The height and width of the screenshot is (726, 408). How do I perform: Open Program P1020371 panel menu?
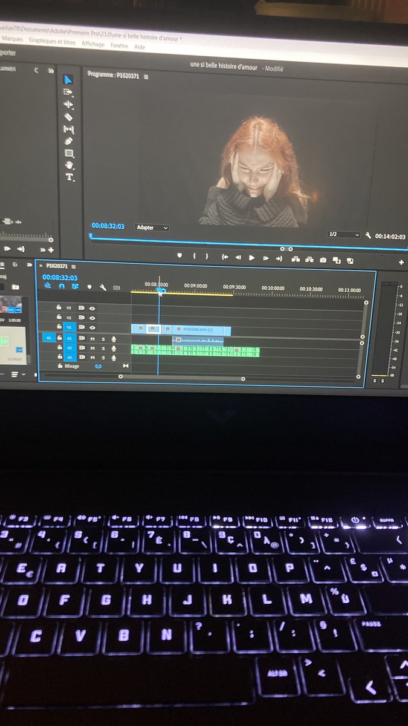click(x=146, y=77)
